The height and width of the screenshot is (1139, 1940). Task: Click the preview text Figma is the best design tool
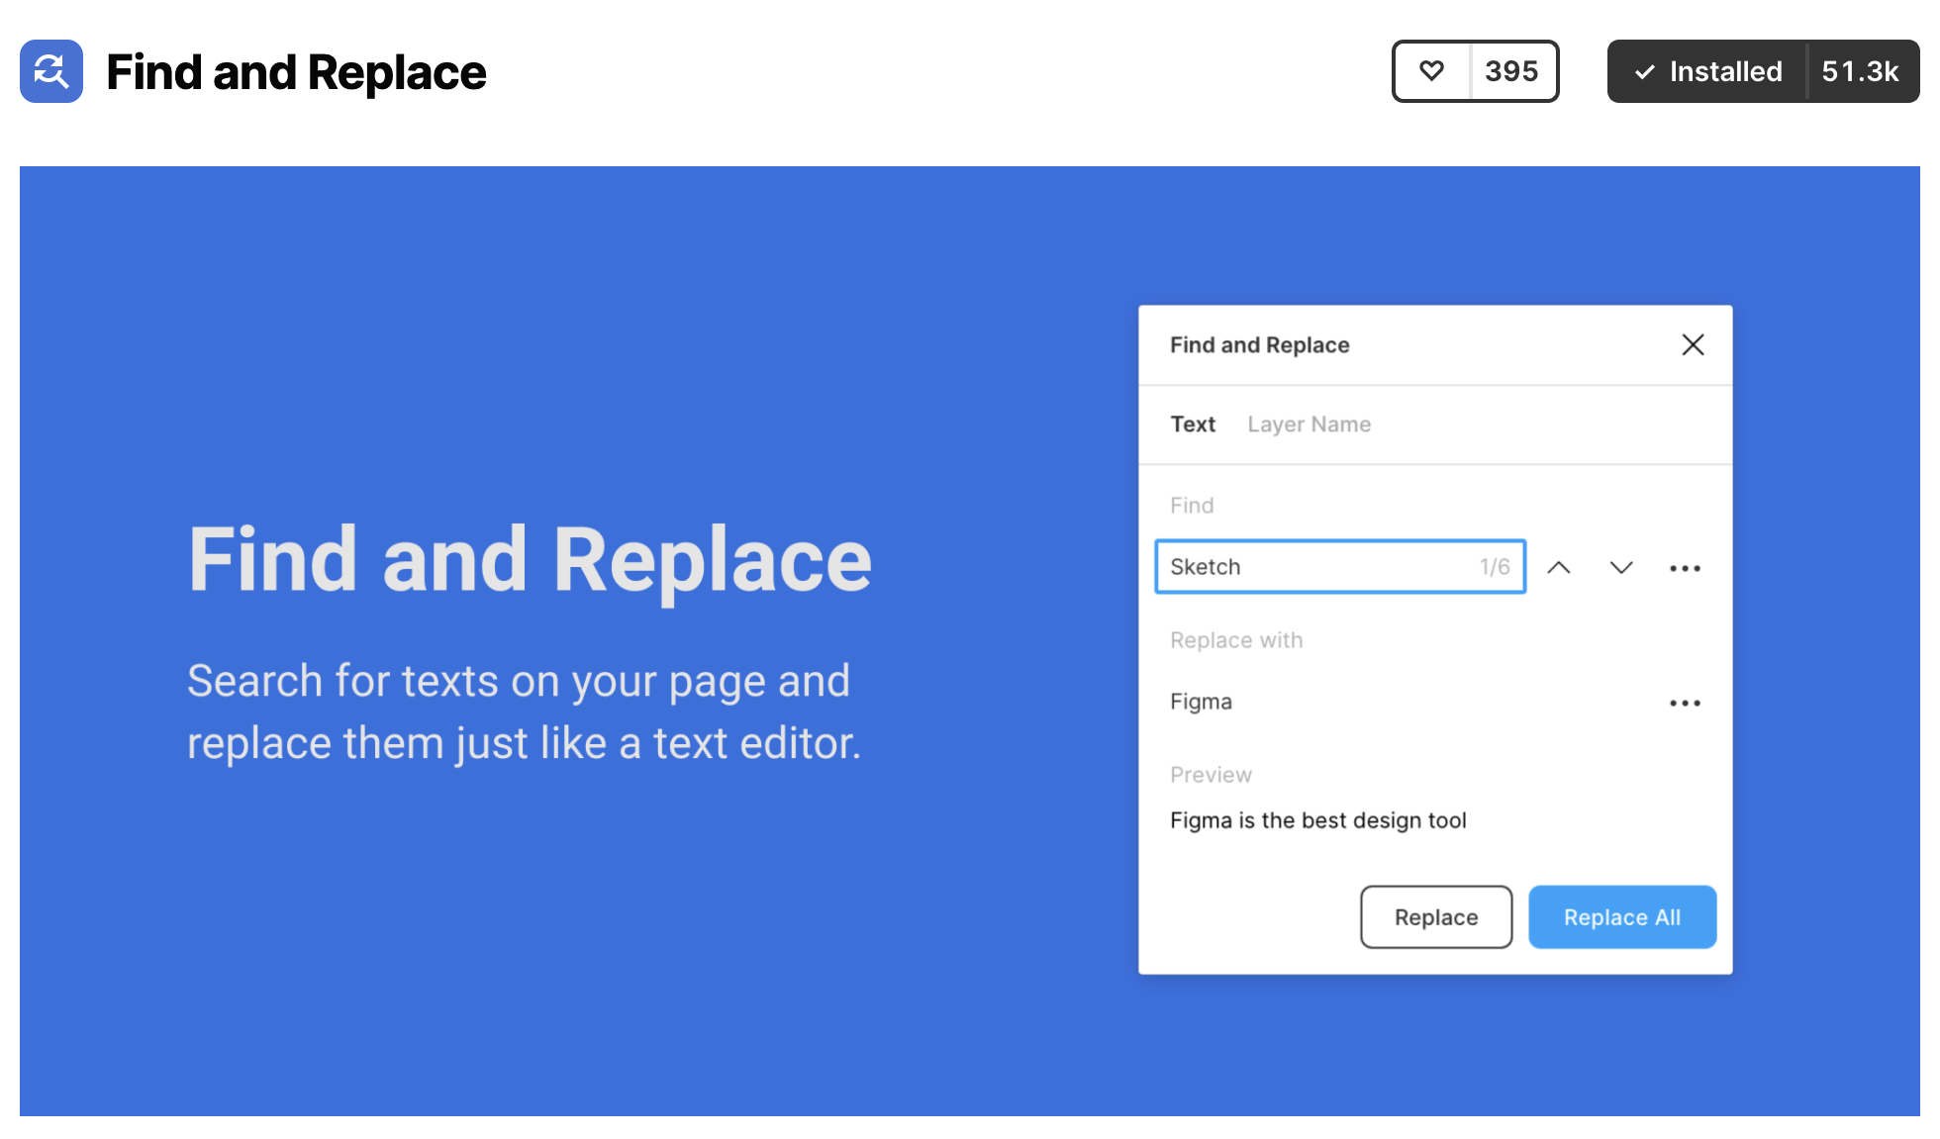[1317, 820]
